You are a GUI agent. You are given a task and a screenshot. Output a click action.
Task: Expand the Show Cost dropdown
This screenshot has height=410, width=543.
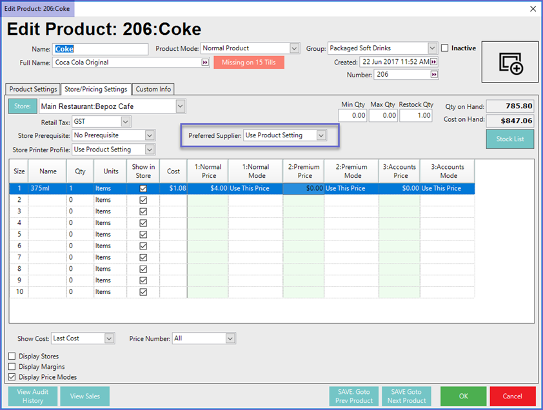[x=108, y=338]
